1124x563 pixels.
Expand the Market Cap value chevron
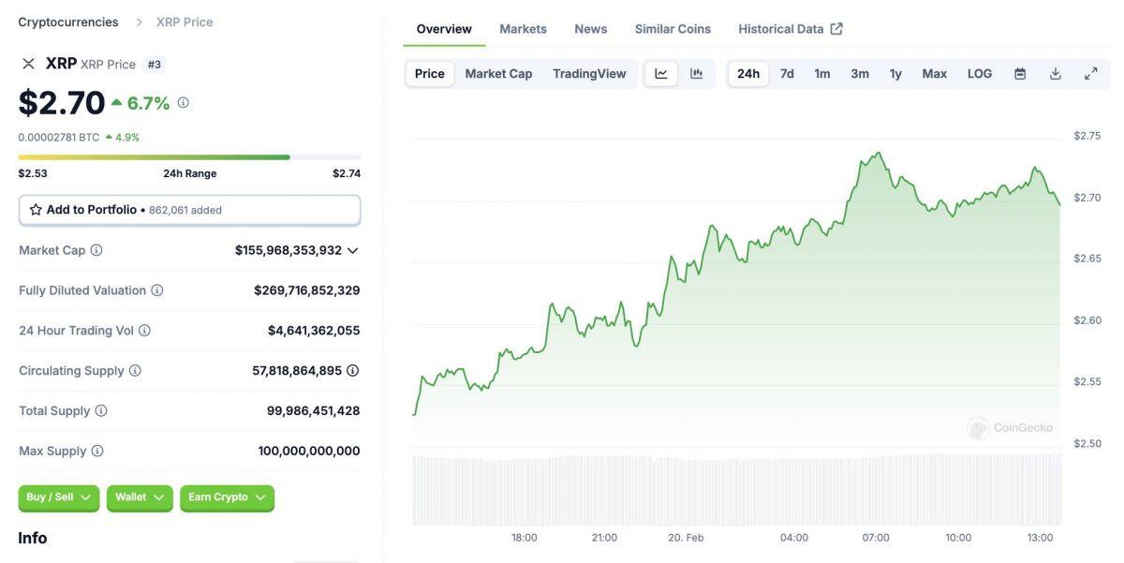353,251
